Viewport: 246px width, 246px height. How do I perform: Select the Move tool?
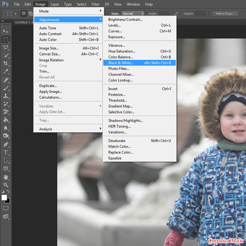point(6,31)
